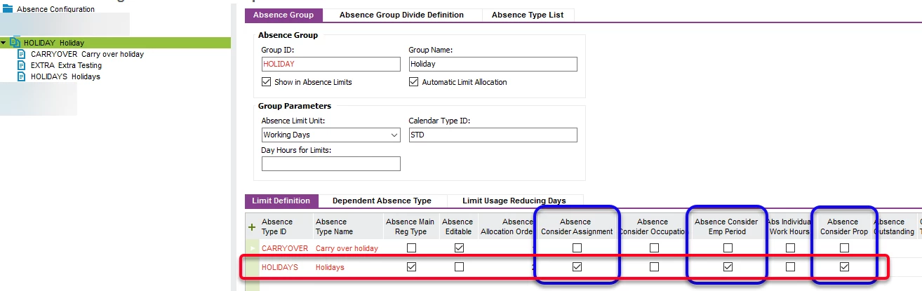Disable Automatic Limit Allocation checkbox
The height and width of the screenshot is (291, 922).
pos(413,82)
